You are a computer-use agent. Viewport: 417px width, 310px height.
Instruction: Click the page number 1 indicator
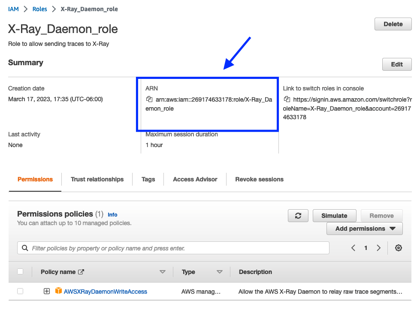tap(366, 248)
